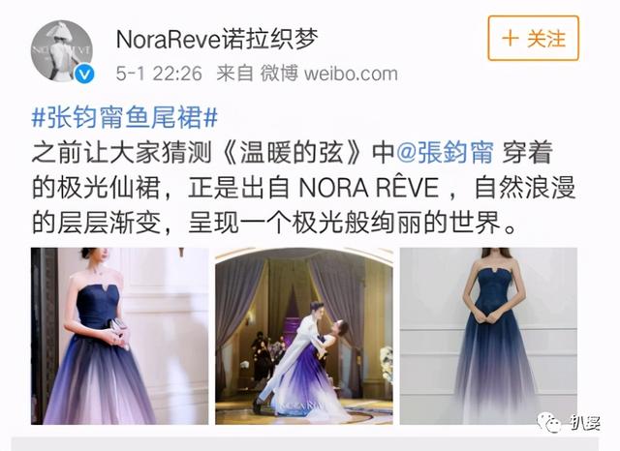The height and width of the screenshot is (451, 620).
Task: Open the first strapless gown photo
Action: tap(120, 336)
